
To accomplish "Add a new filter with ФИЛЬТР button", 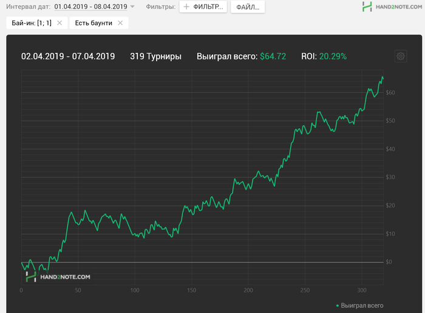I will pyautogui.click(x=203, y=7).
